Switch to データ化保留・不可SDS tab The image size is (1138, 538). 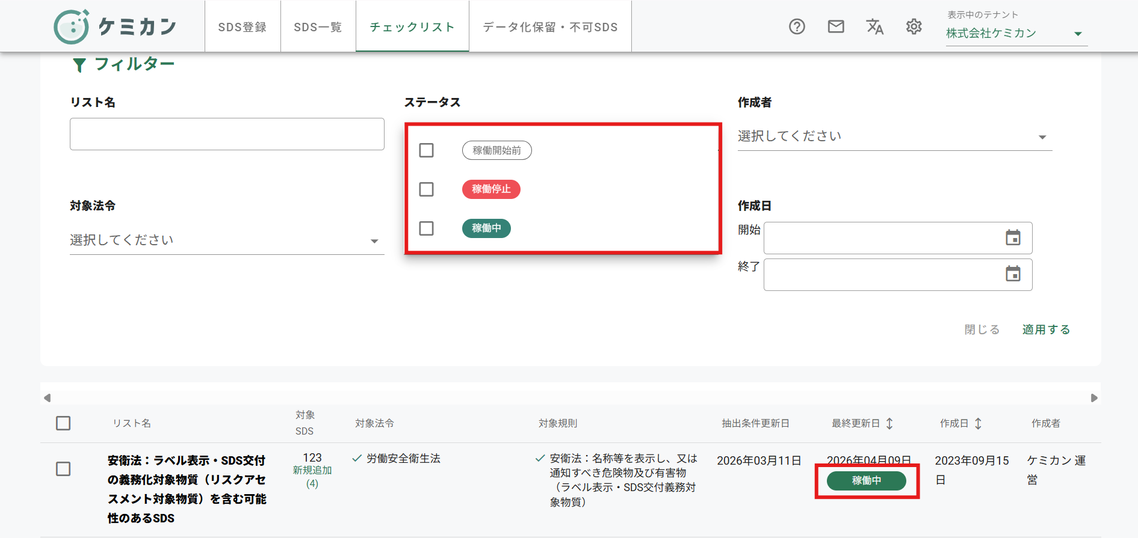pyautogui.click(x=550, y=27)
